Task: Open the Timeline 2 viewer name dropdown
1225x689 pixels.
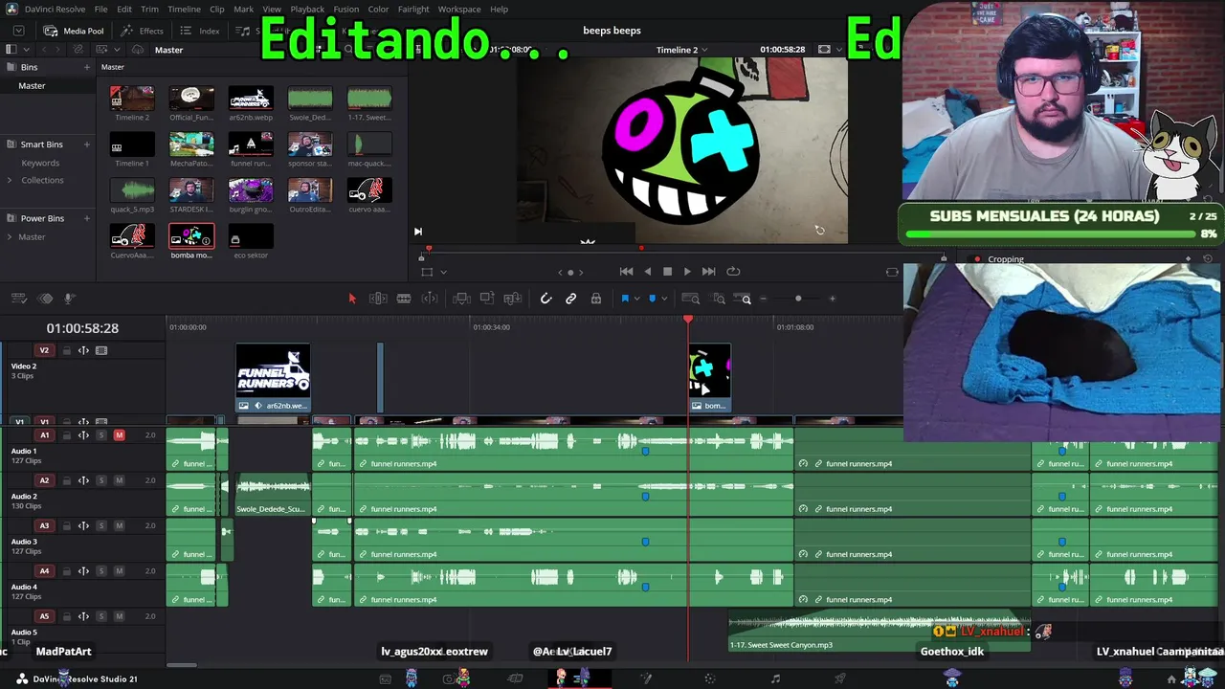Action: pos(704,50)
